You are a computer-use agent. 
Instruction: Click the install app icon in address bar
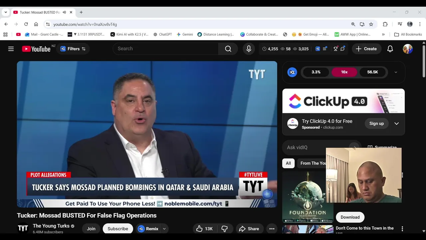pyautogui.click(x=362, y=24)
